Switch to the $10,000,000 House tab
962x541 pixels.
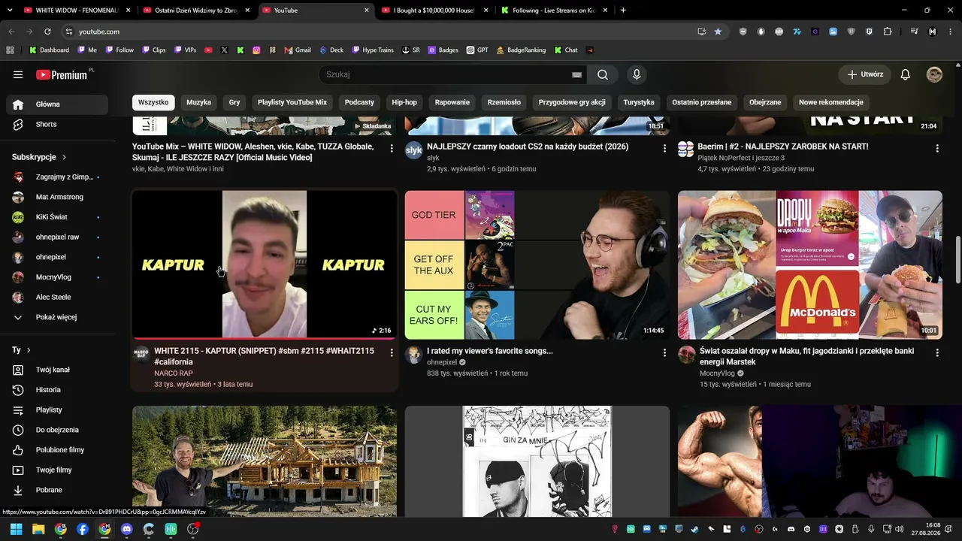(x=434, y=11)
